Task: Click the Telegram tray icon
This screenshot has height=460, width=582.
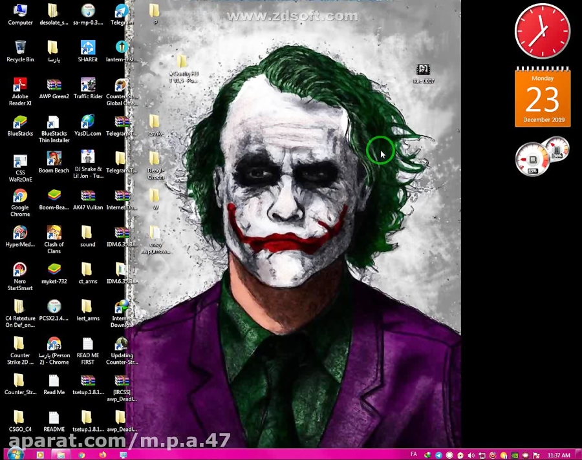Action: 438,455
